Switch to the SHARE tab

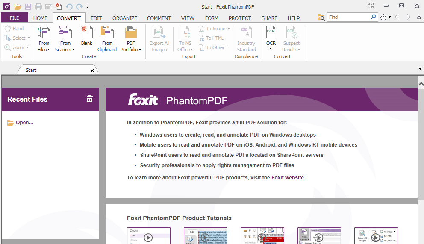click(269, 18)
